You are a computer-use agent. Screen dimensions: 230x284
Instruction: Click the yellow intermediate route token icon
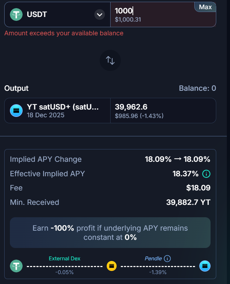112,266
